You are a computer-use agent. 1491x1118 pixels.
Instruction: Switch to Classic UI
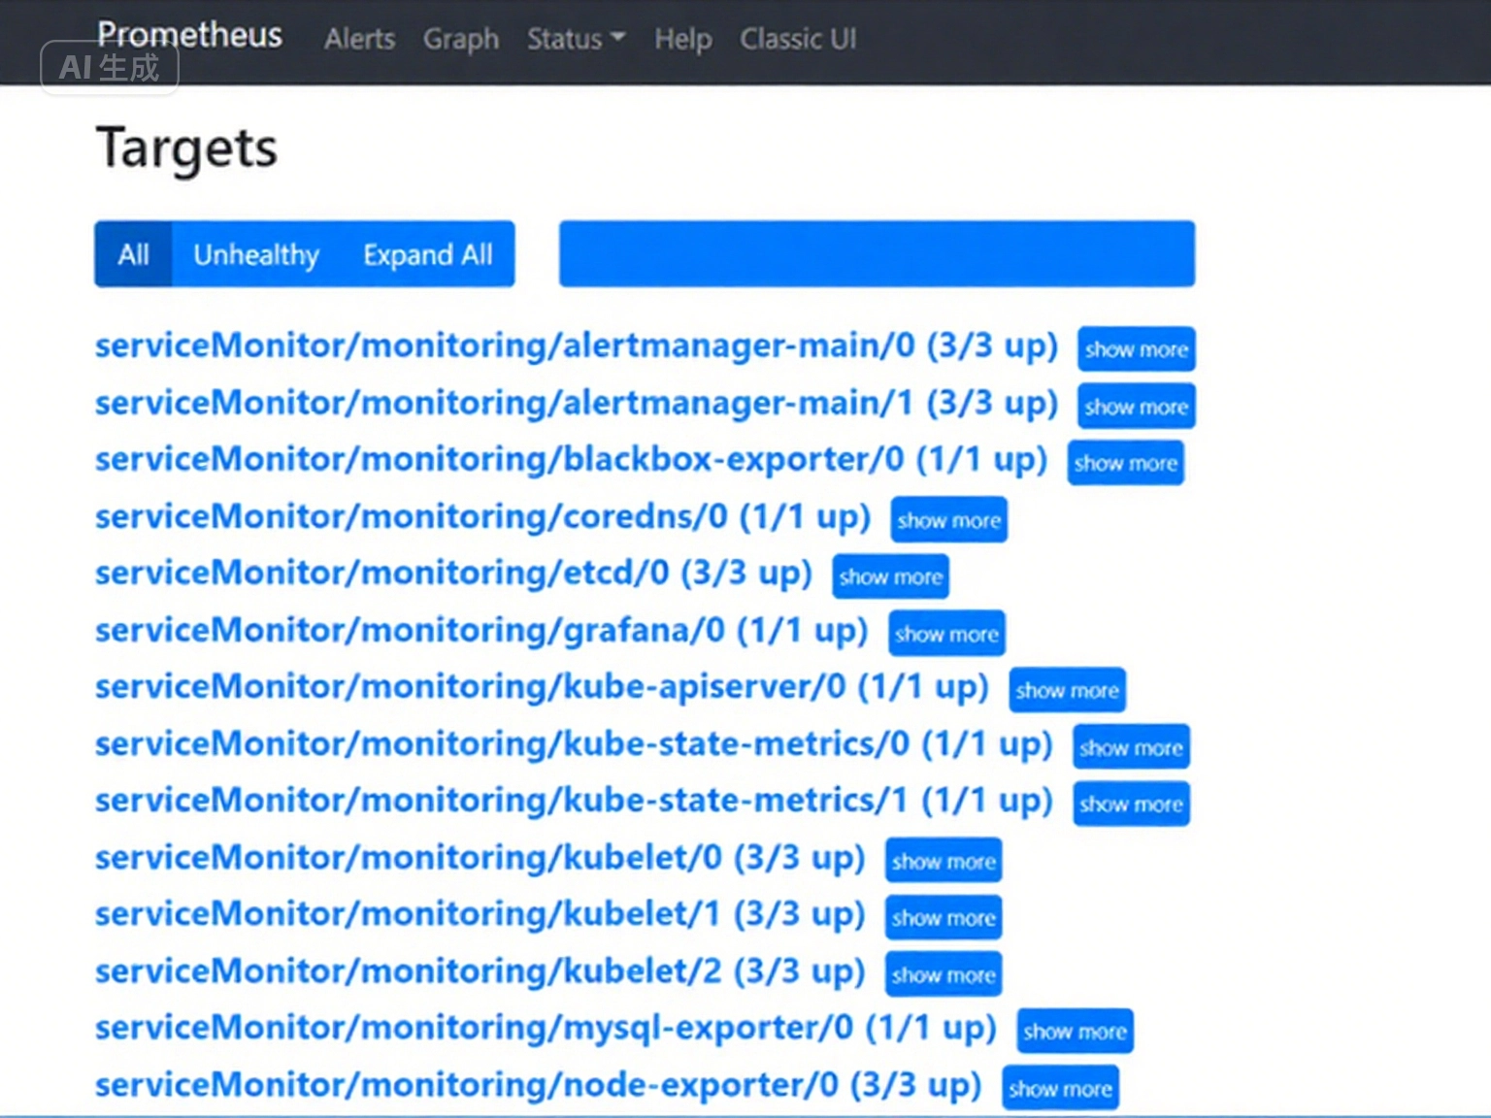(x=798, y=39)
